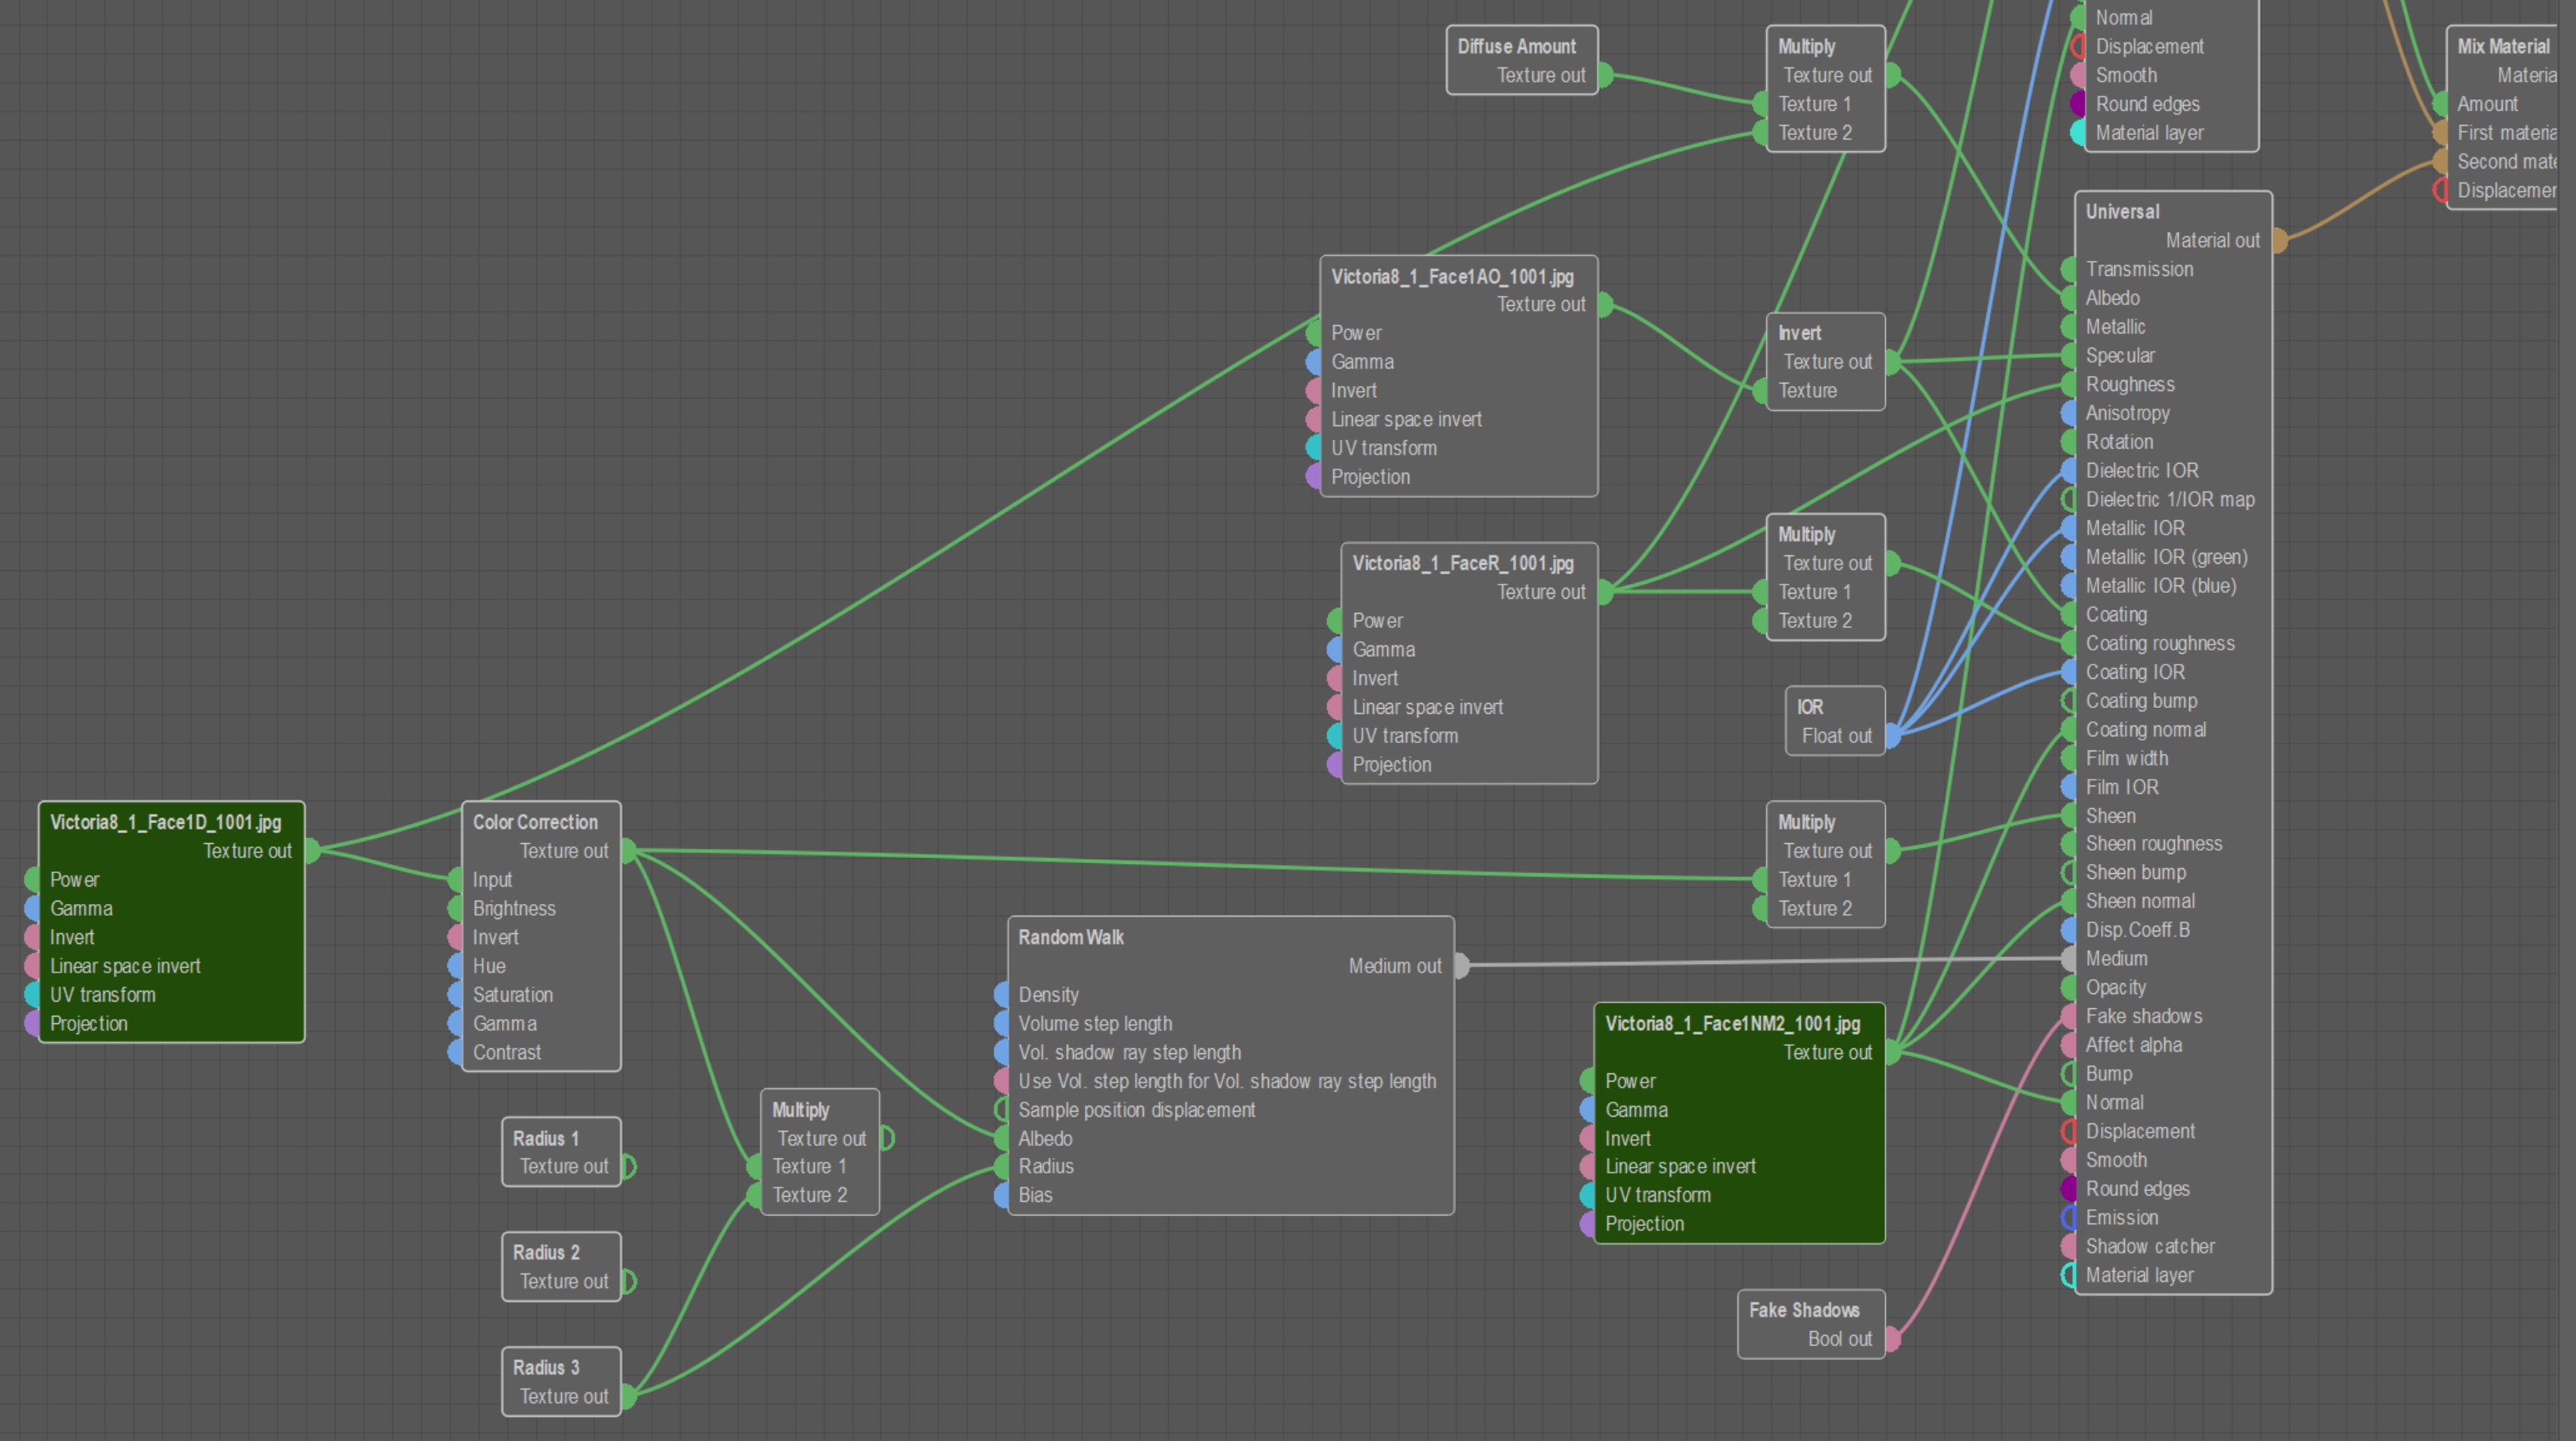Select the Victoria8_1_Face1NM2_1001.jpg node header
Viewport: 2576px width, 1441px height.
1732,1023
